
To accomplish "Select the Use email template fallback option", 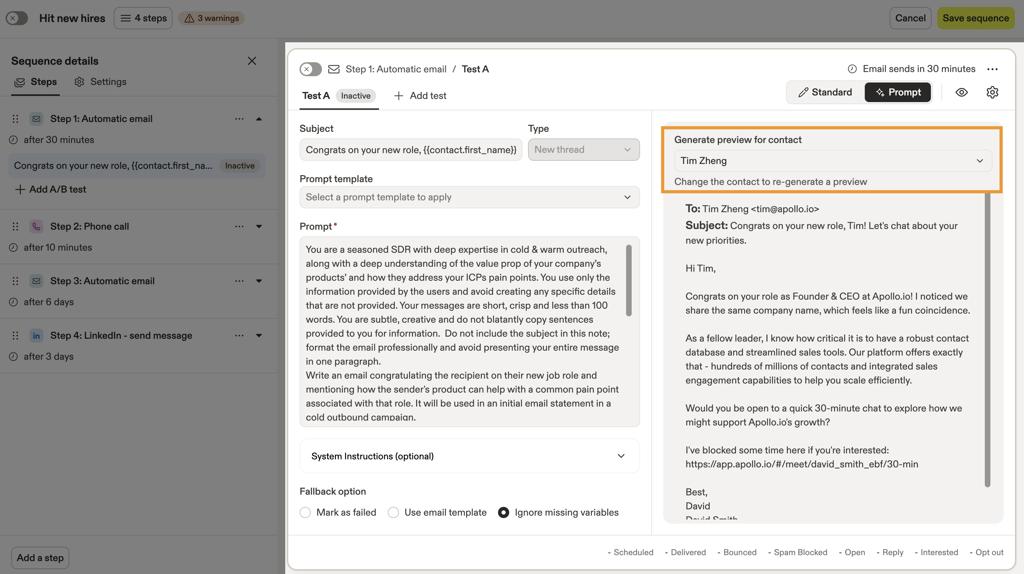I will tap(393, 512).
